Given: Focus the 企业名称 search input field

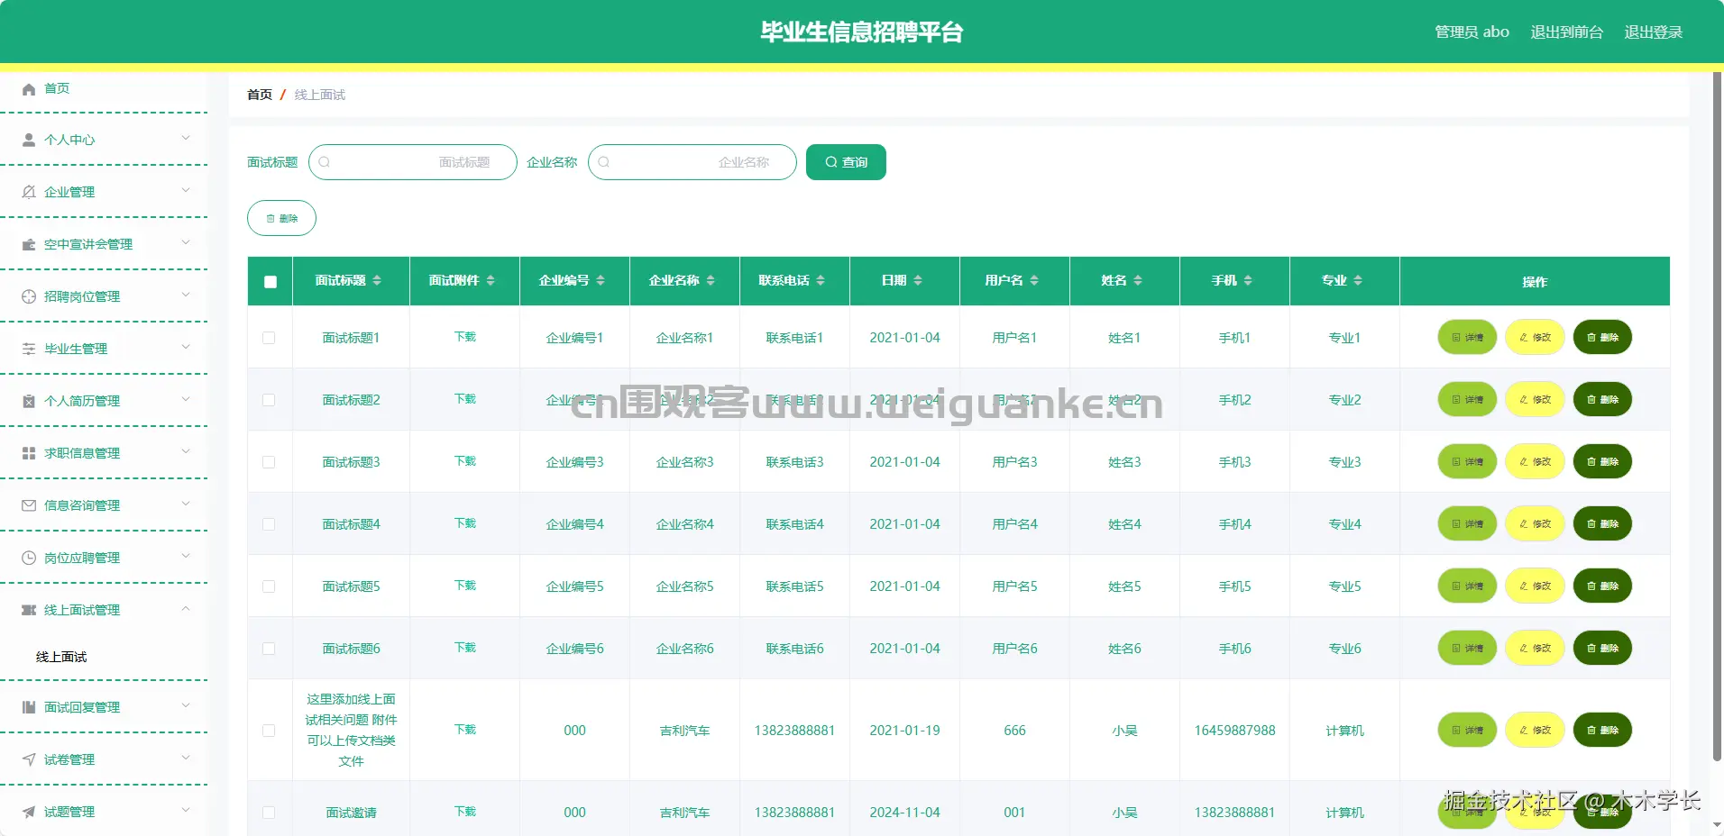Looking at the screenshot, I should (x=692, y=162).
